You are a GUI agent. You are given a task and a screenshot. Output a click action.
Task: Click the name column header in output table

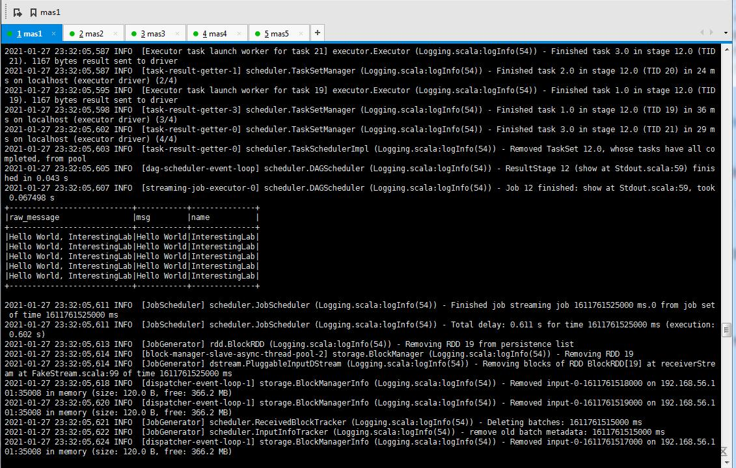[200, 217]
